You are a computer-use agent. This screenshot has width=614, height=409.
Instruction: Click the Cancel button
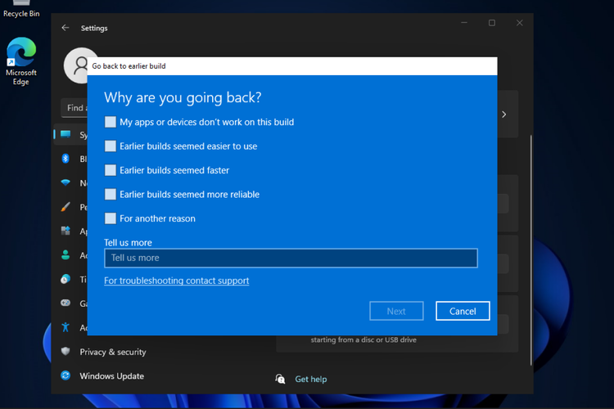point(463,311)
